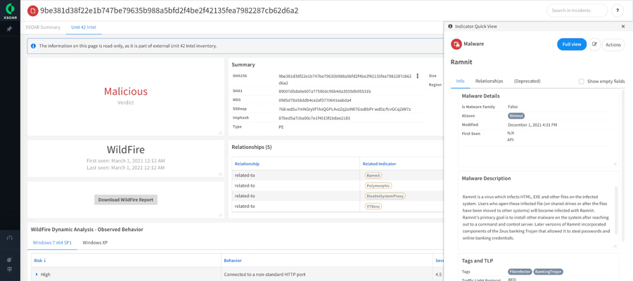The image size is (633, 281).
Task: Click the resize handle on Malicious Verdict card
Action: point(220,132)
